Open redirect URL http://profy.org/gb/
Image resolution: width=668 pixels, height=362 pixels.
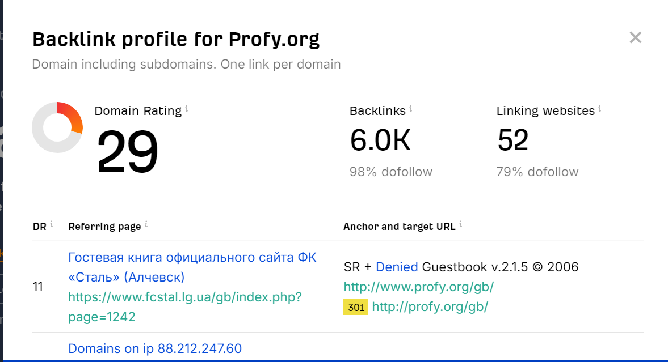[x=430, y=306]
